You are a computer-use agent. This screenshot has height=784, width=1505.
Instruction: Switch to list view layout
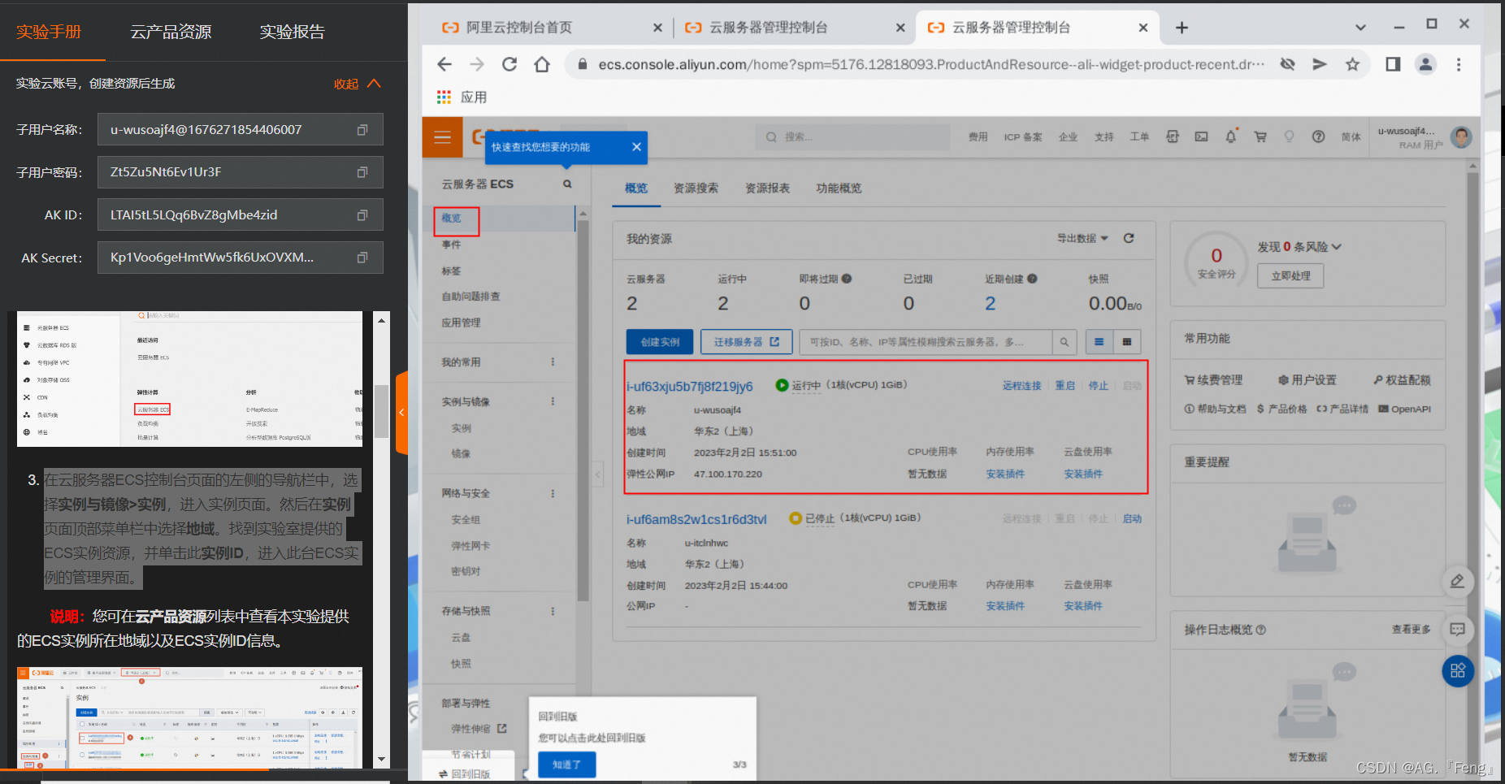click(x=1099, y=342)
